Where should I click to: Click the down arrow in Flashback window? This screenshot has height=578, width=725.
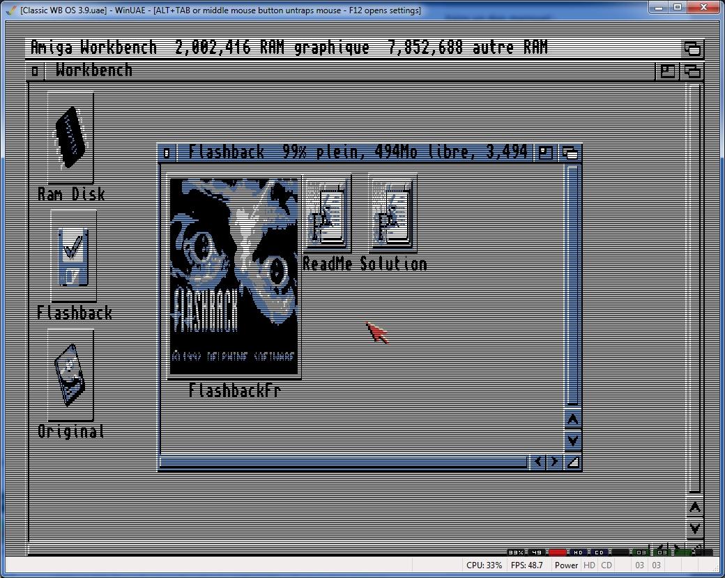[573, 440]
